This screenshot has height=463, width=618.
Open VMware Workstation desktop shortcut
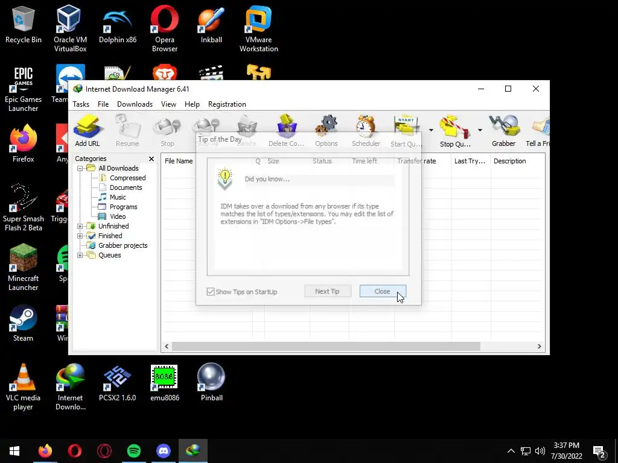point(258,29)
